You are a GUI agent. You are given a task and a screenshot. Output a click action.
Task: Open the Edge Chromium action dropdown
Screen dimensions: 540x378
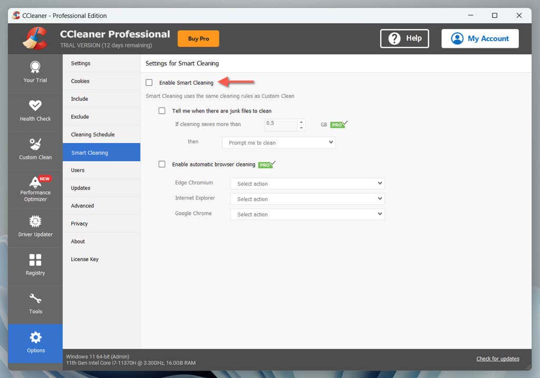pos(307,184)
